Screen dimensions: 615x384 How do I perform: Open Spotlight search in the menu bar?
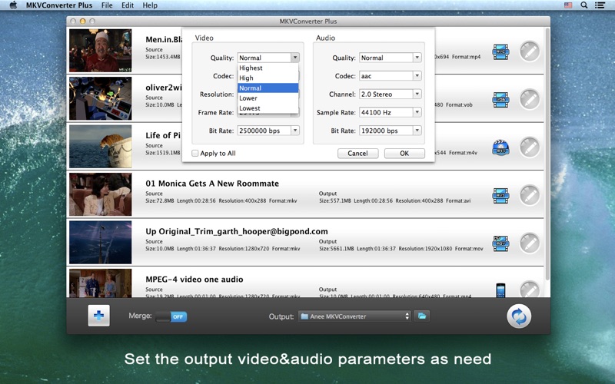pyautogui.click(x=584, y=5)
